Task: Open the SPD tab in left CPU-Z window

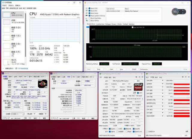Action: (25, 77)
